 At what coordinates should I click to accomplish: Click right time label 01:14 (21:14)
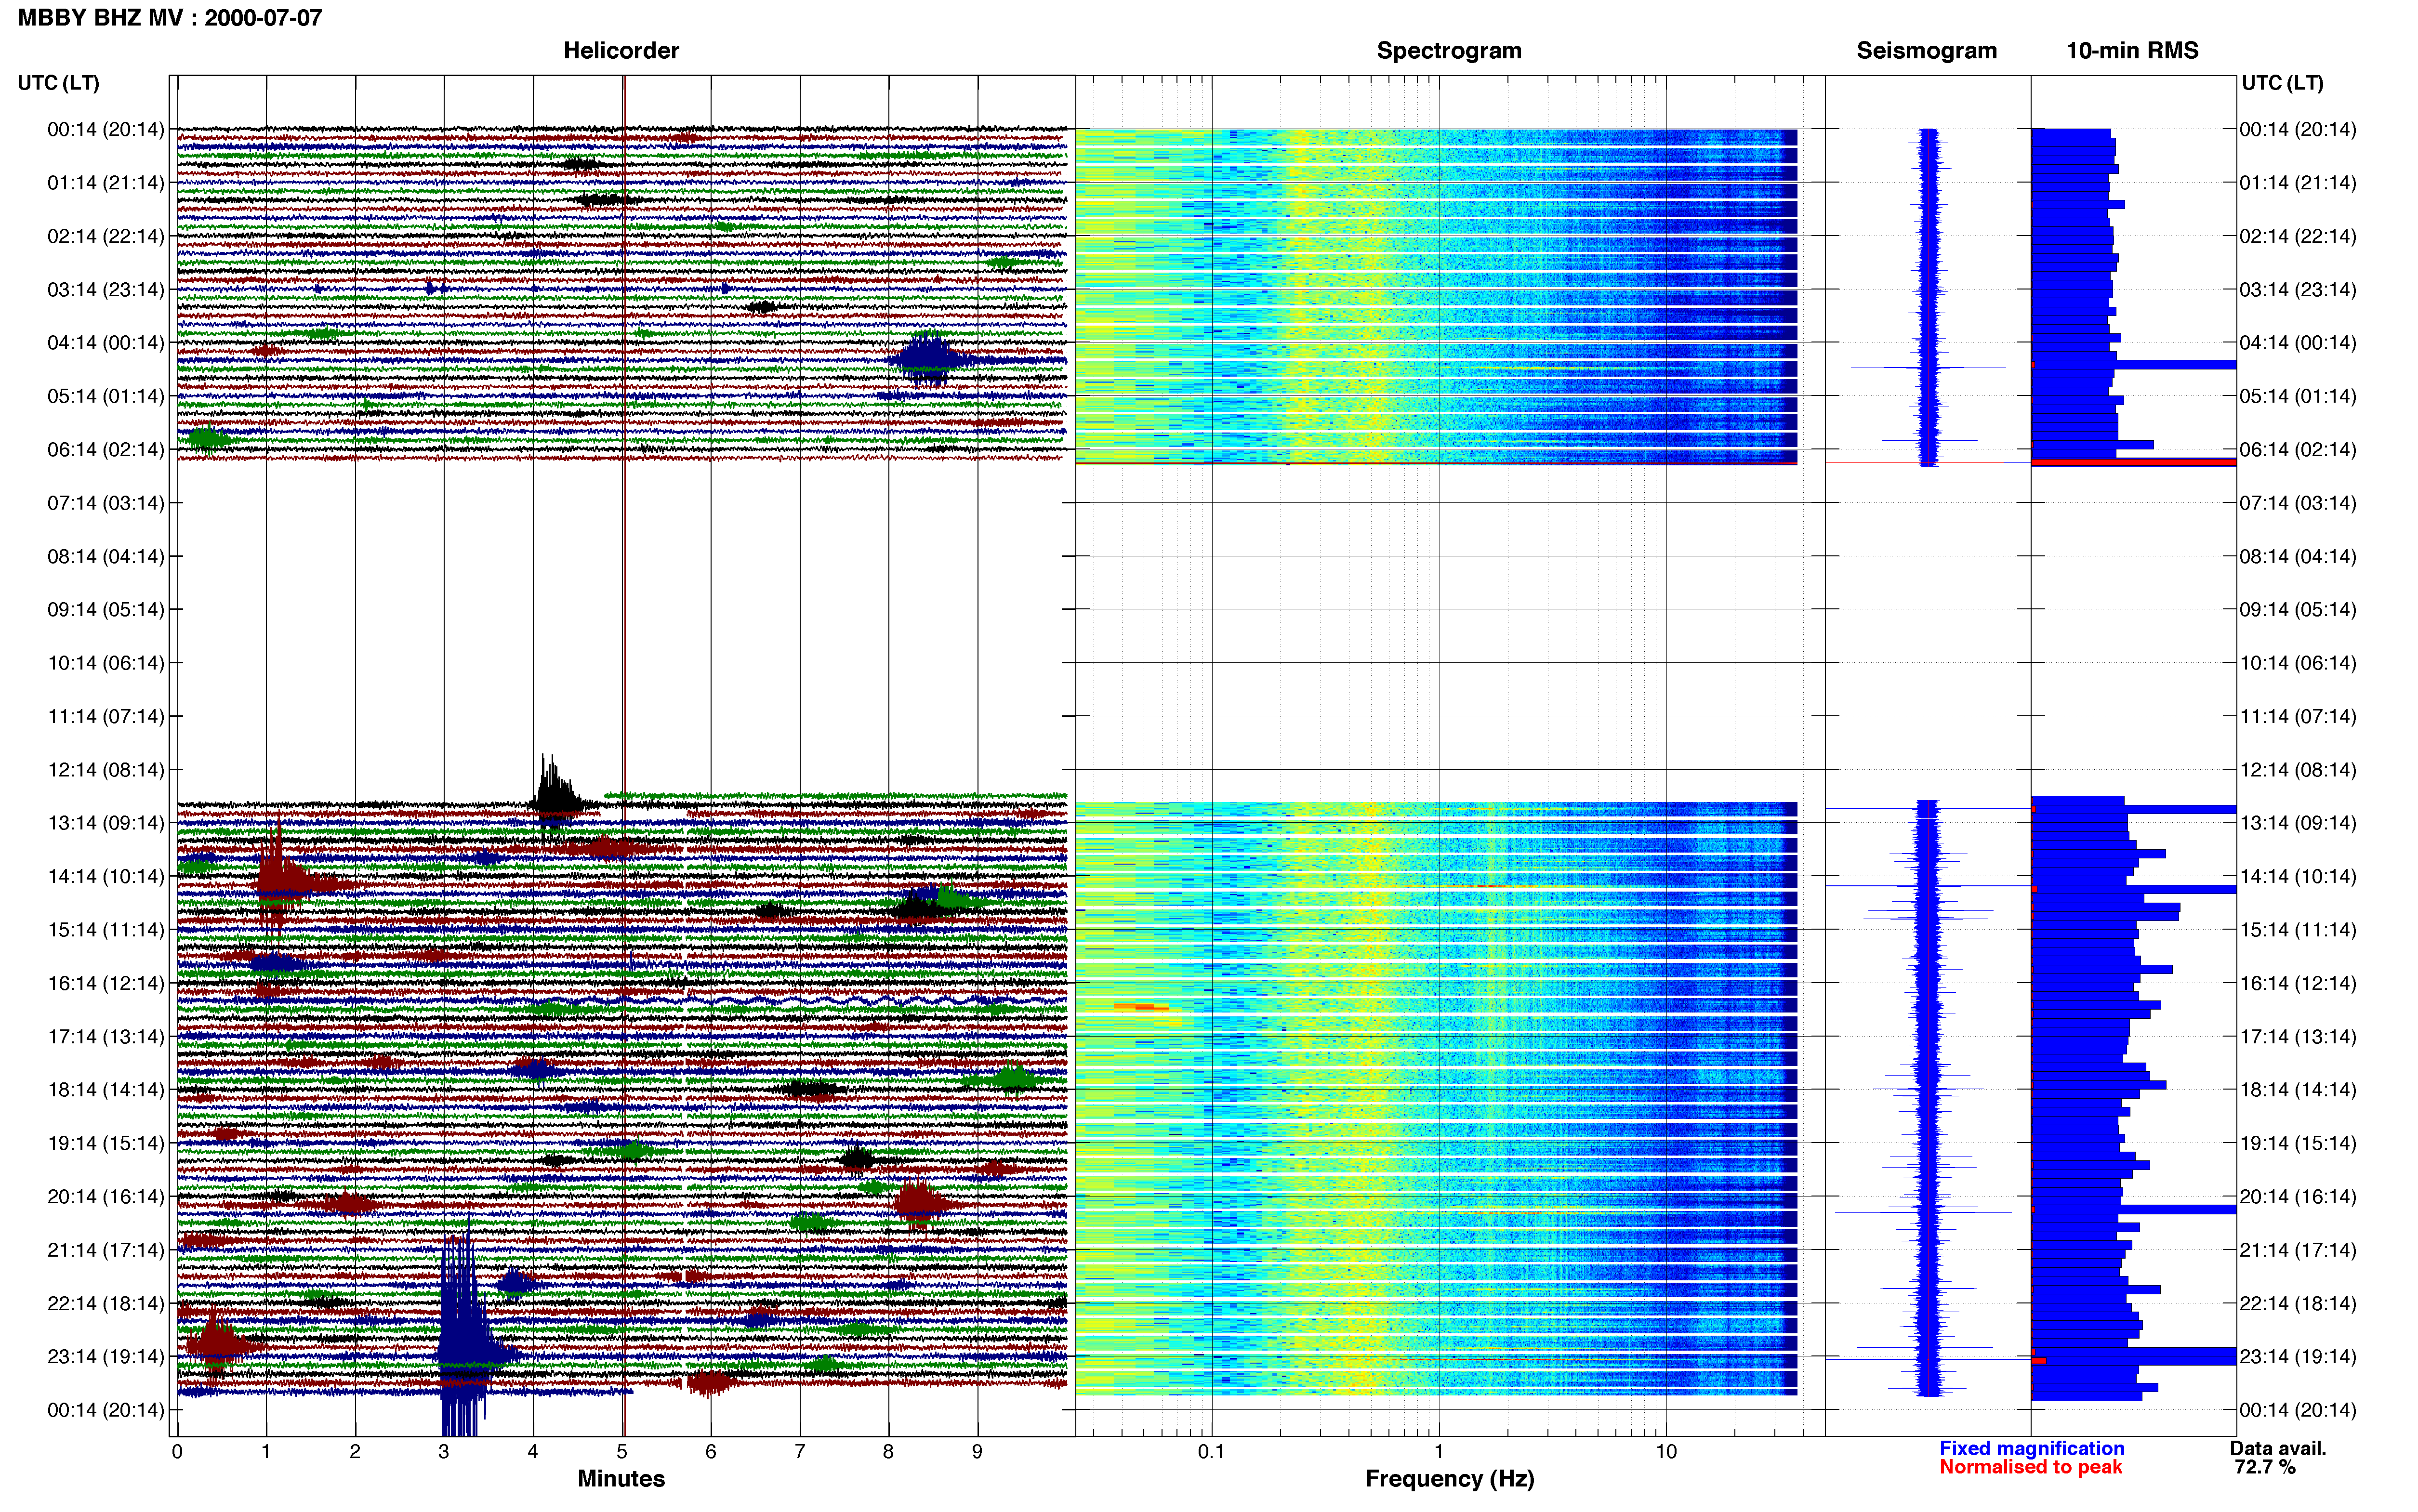2298,183
